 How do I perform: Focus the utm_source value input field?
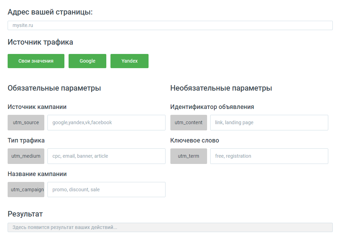(106, 122)
